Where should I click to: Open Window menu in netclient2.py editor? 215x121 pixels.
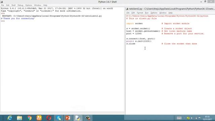[163, 13]
